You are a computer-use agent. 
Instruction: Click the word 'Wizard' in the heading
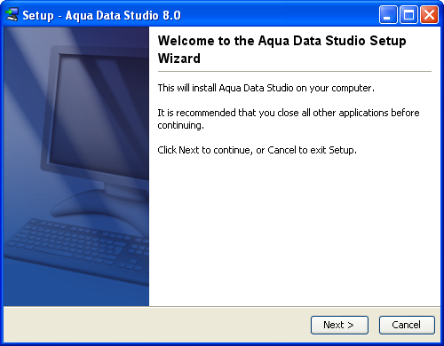(179, 59)
